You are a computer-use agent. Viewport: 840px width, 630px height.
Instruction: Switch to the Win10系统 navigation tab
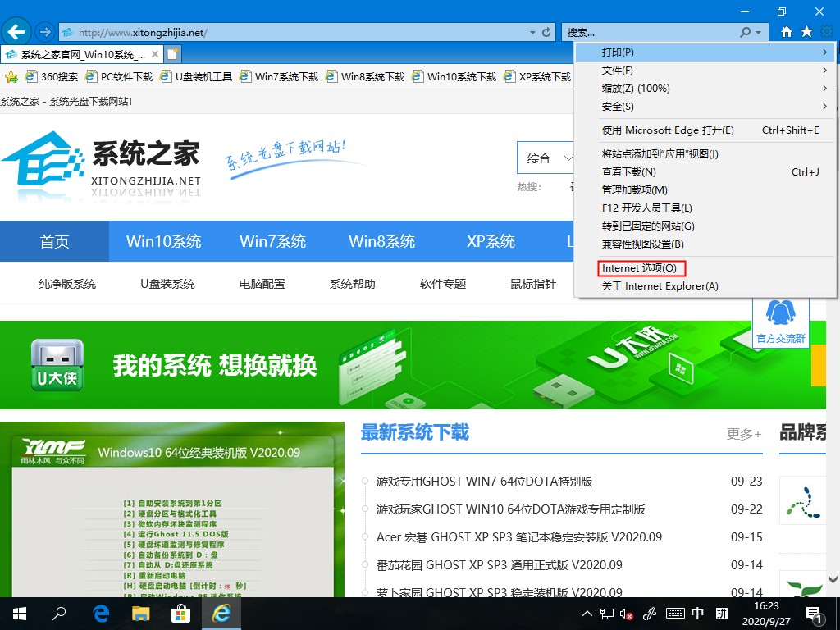[x=163, y=241]
